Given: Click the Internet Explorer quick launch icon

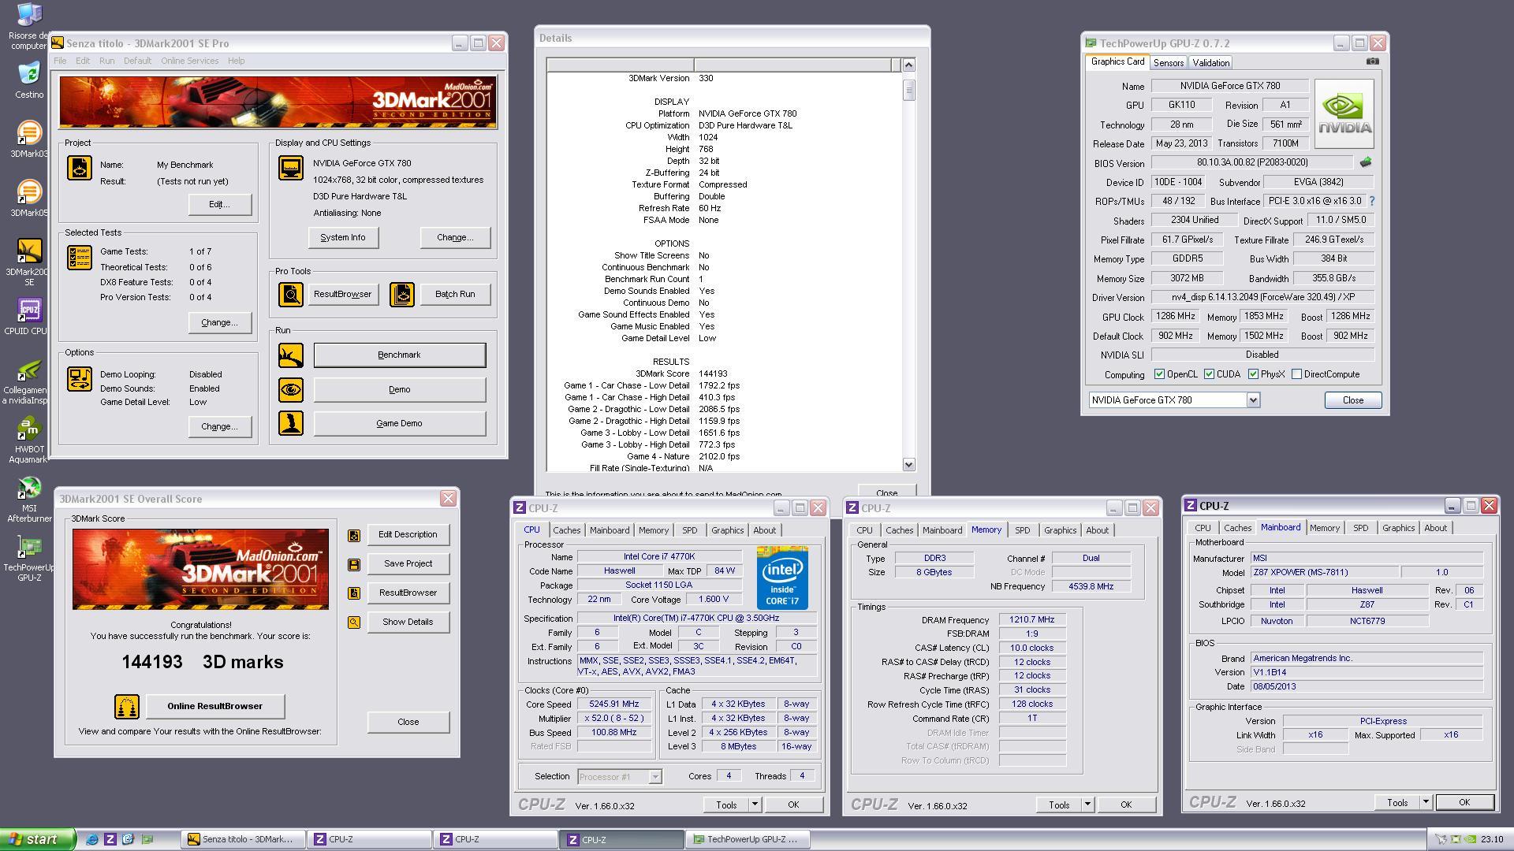Looking at the screenshot, I should click(92, 839).
